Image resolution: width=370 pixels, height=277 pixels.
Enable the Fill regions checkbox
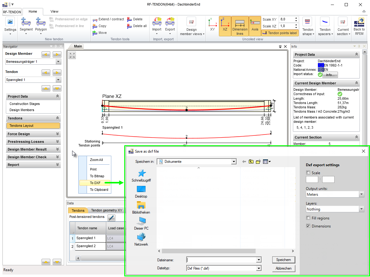tap(308, 218)
